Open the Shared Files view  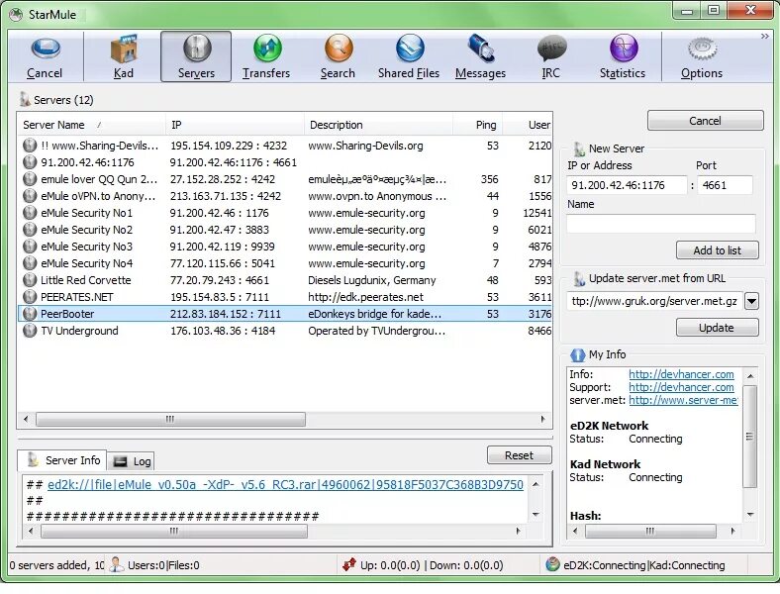409,56
